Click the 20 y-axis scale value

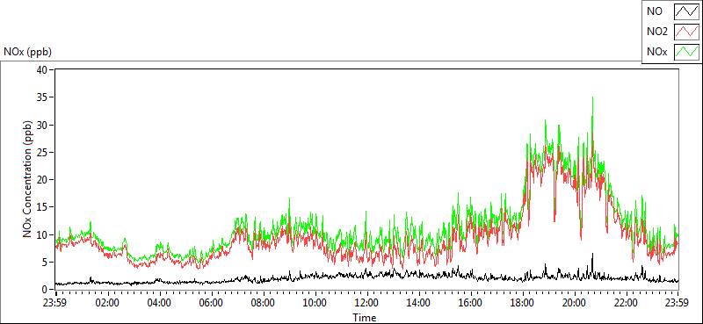coord(42,180)
